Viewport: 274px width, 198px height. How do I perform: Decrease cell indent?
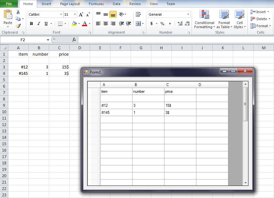[121, 23]
